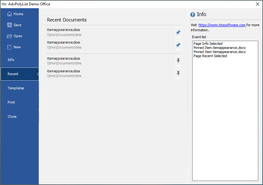The image size is (263, 185).
Task: Unpin the first pinned itemappearance.docx document
Action: click(x=178, y=32)
